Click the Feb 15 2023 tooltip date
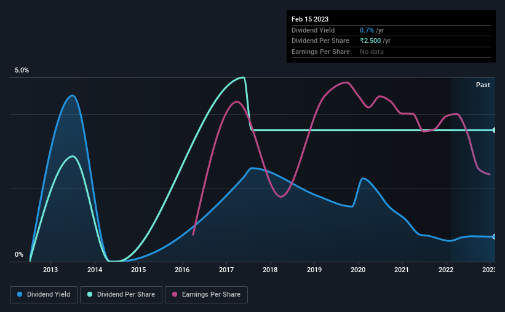This screenshot has height=312, width=505. pyautogui.click(x=310, y=19)
